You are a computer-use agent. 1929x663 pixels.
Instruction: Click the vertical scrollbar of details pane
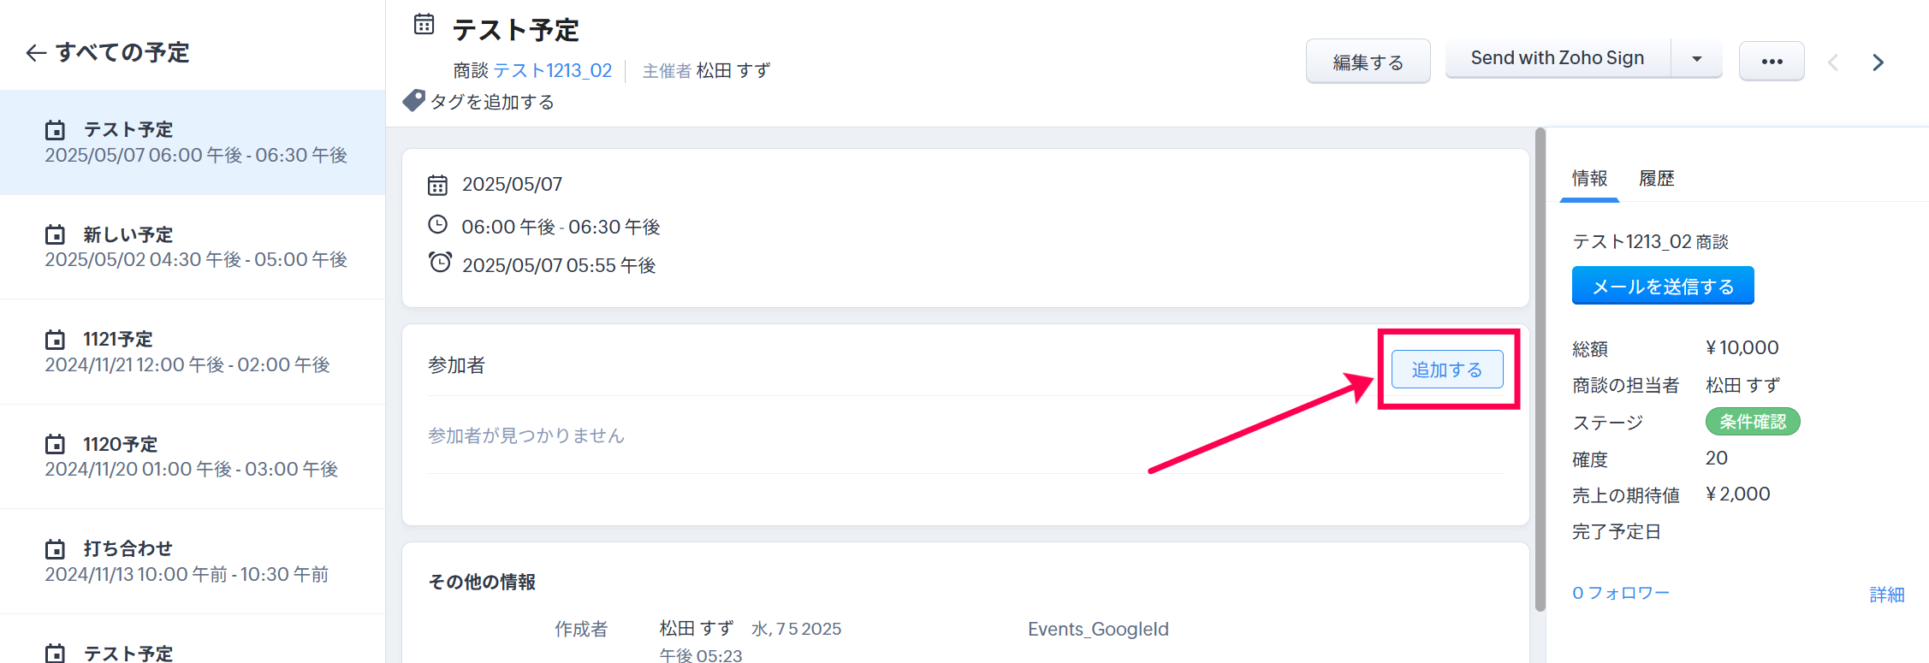1540,368
